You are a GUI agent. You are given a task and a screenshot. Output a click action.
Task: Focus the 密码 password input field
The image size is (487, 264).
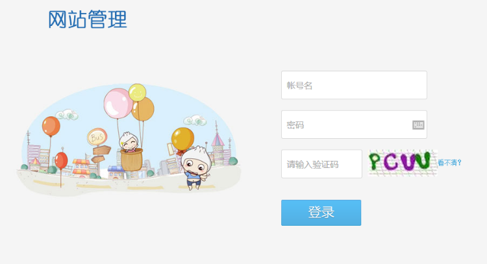[354, 125]
